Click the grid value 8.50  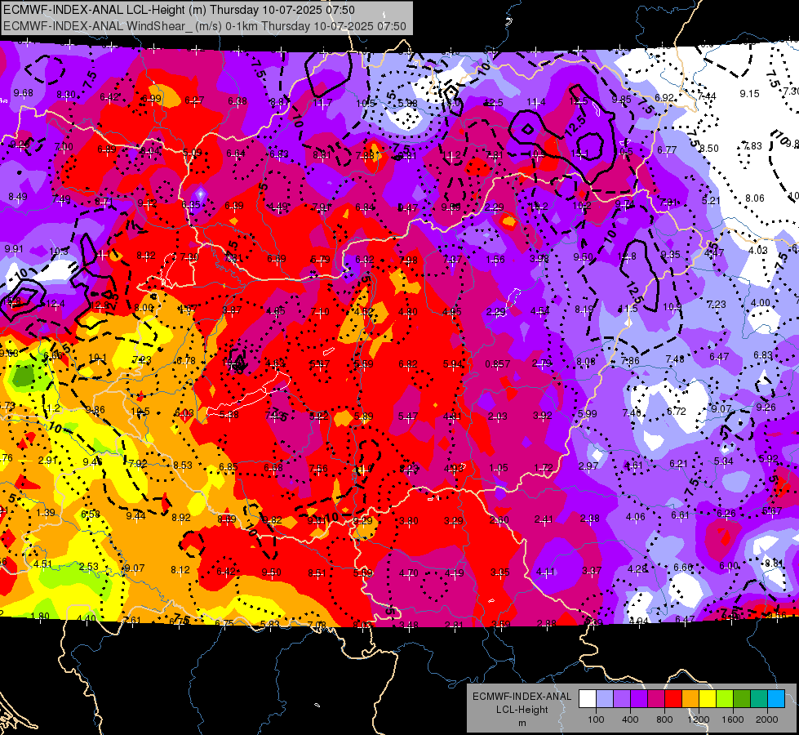[708, 148]
